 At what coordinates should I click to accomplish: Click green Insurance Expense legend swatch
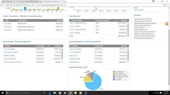pos(114,76)
